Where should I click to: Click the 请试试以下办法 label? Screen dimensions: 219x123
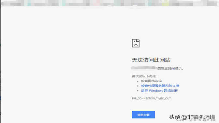[145, 76]
